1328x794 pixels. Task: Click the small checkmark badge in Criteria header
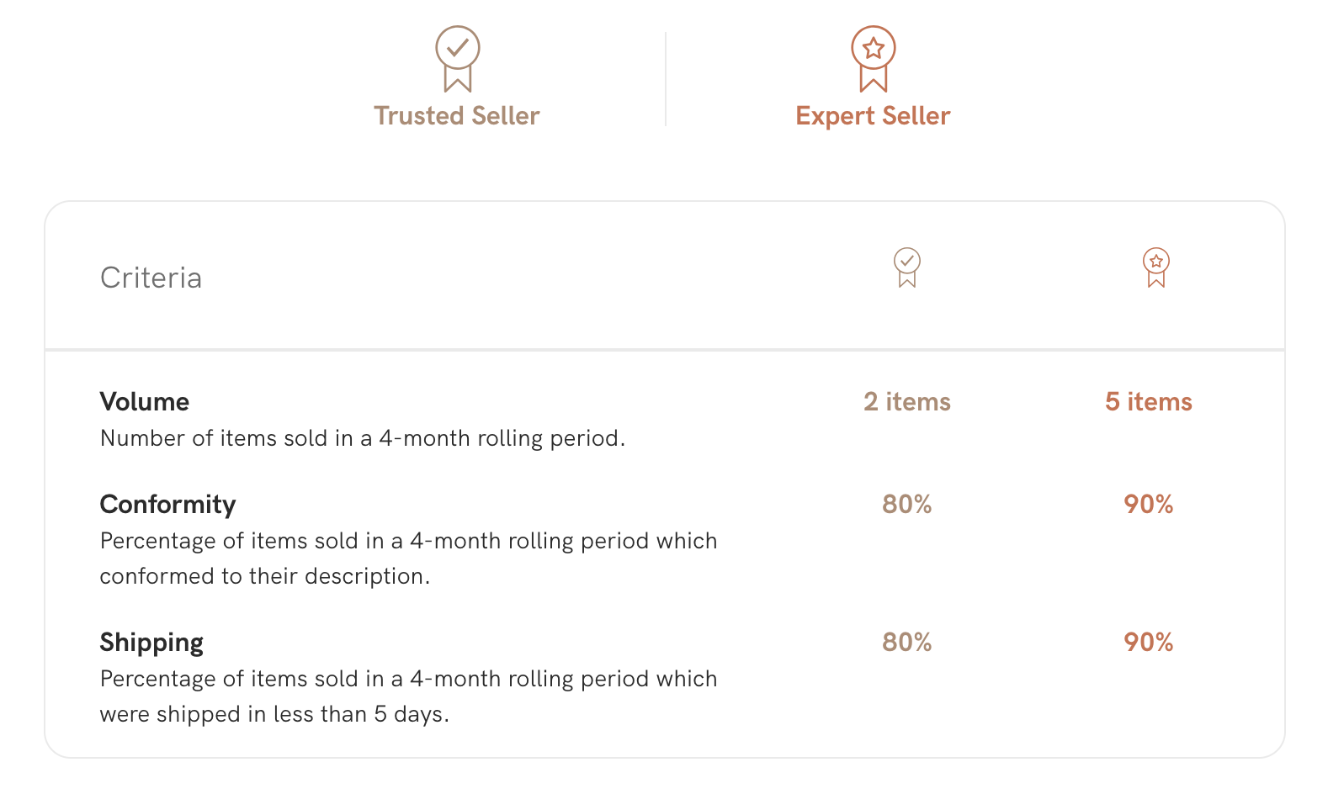click(x=906, y=267)
